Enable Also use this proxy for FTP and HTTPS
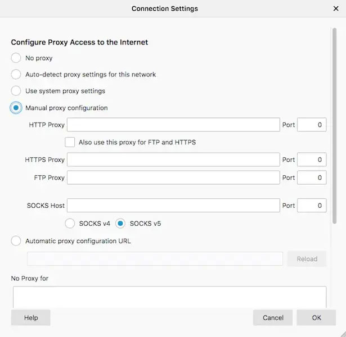Screen dimensions: 346x337 click(70, 142)
